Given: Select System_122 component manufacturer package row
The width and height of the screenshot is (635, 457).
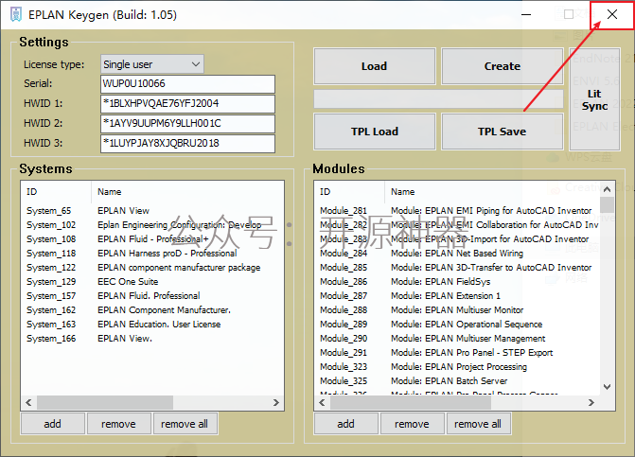Looking at the screenshot, I should pos(152,267).
